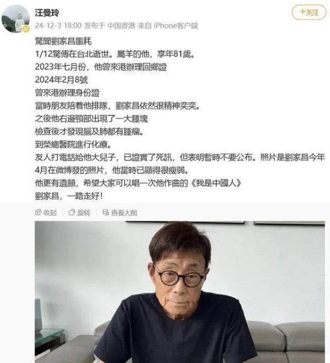Rotate the image using the 旋转 label
Image resolution: width=330 pixels, height=363 pixels.
[x=84, y=213]
